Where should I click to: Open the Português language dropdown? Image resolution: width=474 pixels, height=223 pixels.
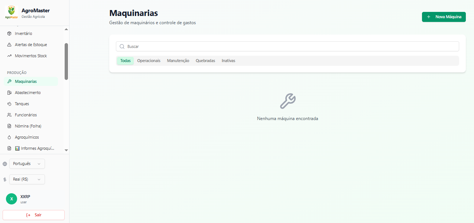(27, 164)
